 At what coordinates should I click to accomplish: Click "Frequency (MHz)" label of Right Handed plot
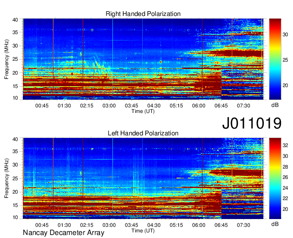click(x=6, y=59)
